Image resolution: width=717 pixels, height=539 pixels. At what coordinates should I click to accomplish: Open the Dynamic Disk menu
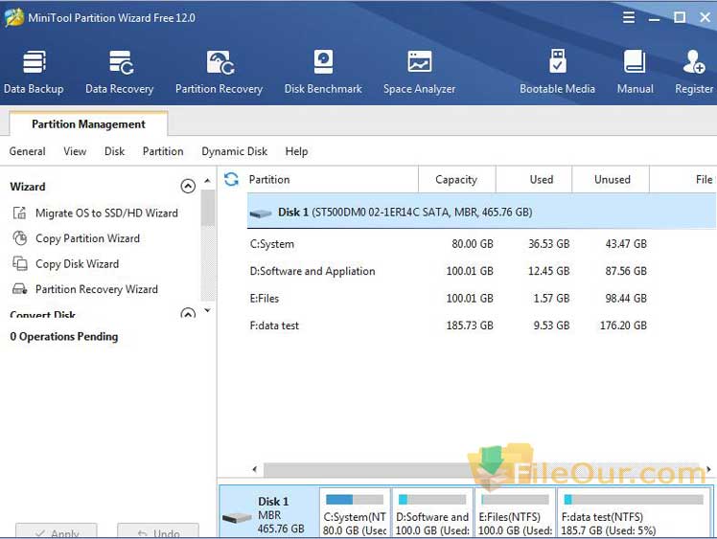(234, 151)
